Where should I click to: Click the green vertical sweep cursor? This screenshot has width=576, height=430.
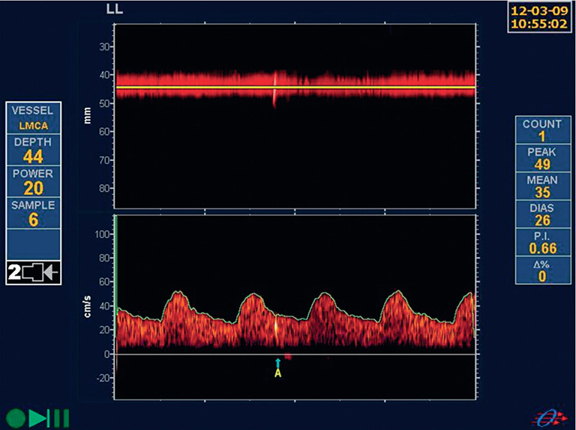click(x=115, y=276)
